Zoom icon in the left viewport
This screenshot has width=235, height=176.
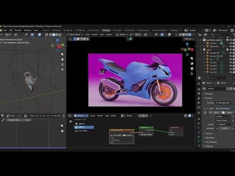click(62, 54)
